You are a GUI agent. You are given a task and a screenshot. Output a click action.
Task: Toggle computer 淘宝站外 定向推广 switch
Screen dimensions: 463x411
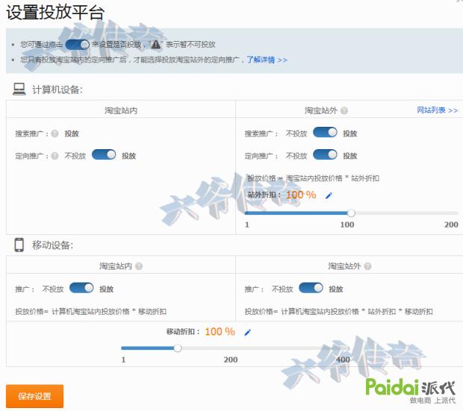[325, 154]
